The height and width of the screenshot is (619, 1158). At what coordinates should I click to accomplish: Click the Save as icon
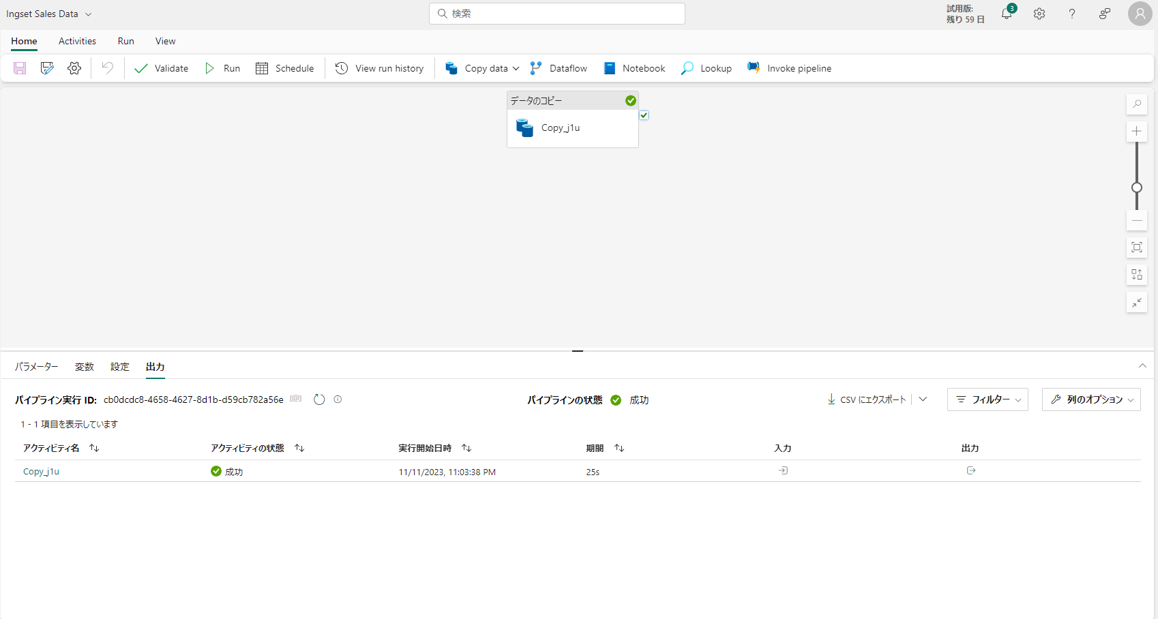click(47, 68)
